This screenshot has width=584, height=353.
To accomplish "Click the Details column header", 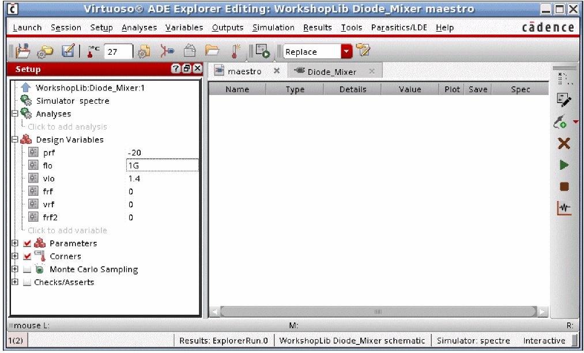I will [x=353, y=89].
